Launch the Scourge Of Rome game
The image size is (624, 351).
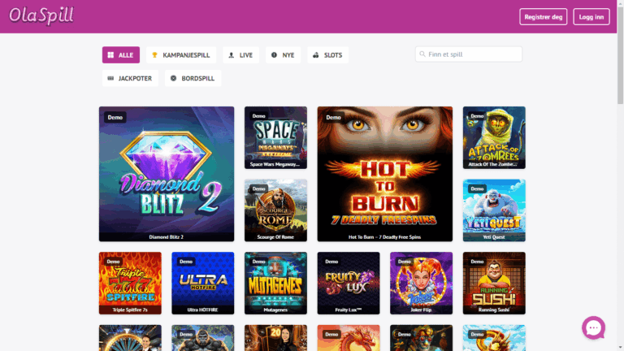275,210
